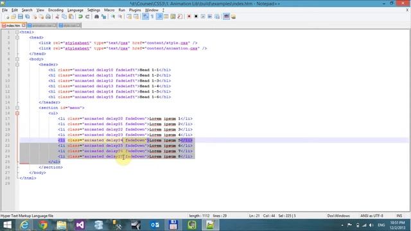This screenshot has height=231, width=411.
Task: Toggle Show indent guide icon
Action: click(159, 17)
